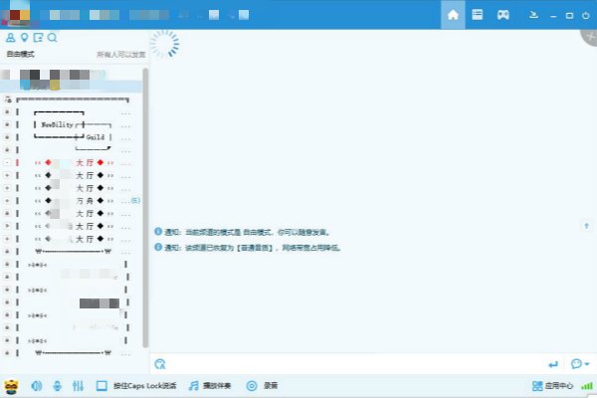Click the search magnifier icon in sidebar
Image resolution: width=597 pixels, height=398 pixels.
pyautogui.click(x=52, y=38)
